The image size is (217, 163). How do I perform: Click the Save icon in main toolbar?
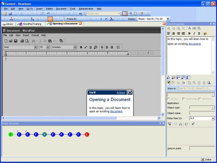[x=10, y=14]
